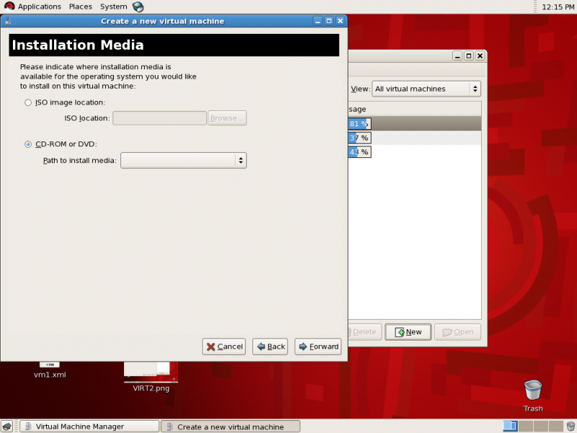Screen dimensions: 577x433
Task: Minimize the Virtual Machine Manager window
Action: pyautogui.click(x=457, y=56)
